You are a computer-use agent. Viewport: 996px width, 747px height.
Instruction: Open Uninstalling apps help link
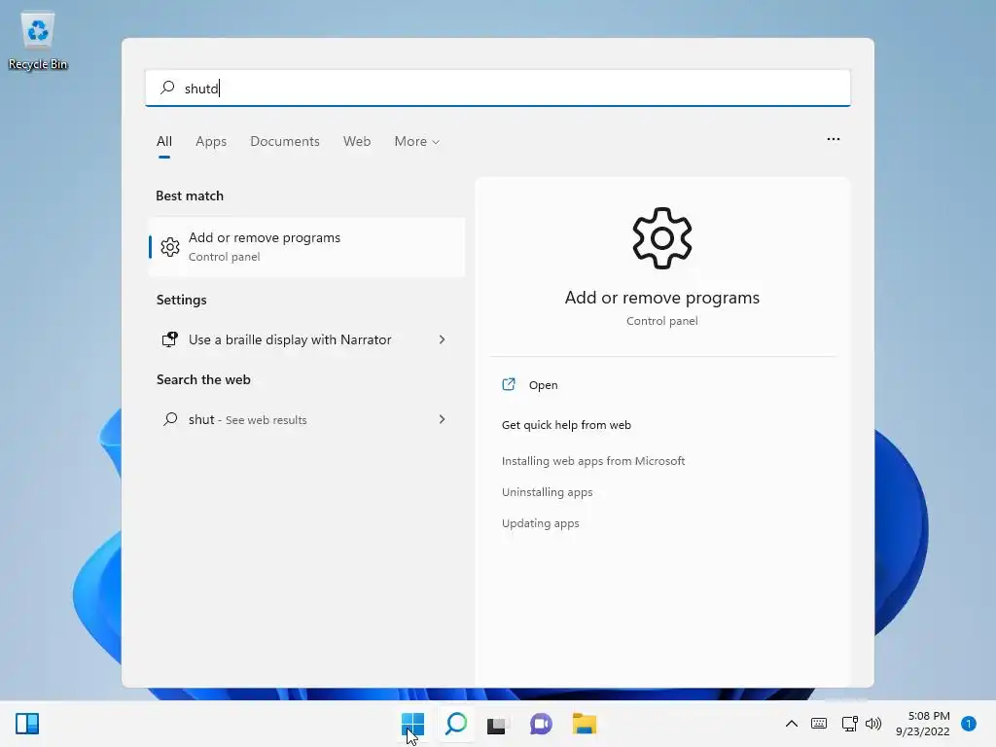547,492
